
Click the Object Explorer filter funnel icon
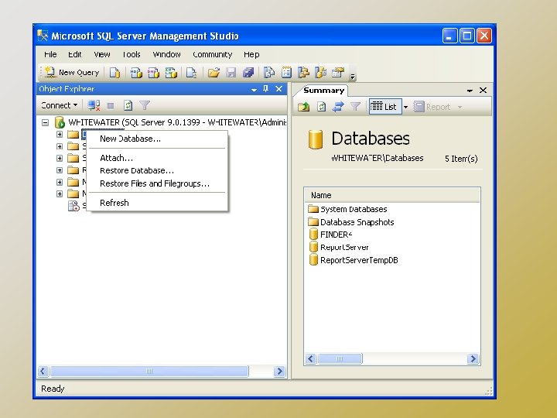tap(145, 105)
